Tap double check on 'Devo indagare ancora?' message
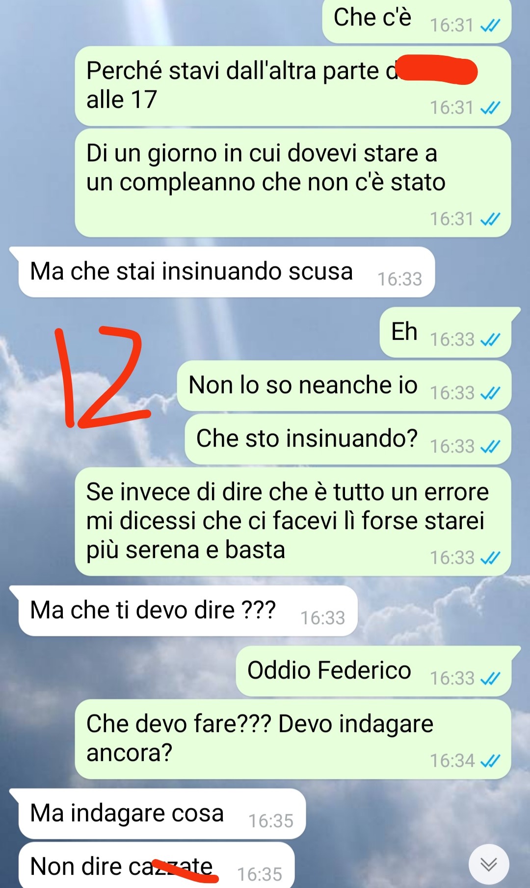The width and height of the screenshot is (530, 888). [x=490, y=761]
